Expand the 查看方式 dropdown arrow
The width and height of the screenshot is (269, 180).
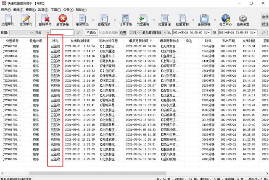tap(115, 20)
